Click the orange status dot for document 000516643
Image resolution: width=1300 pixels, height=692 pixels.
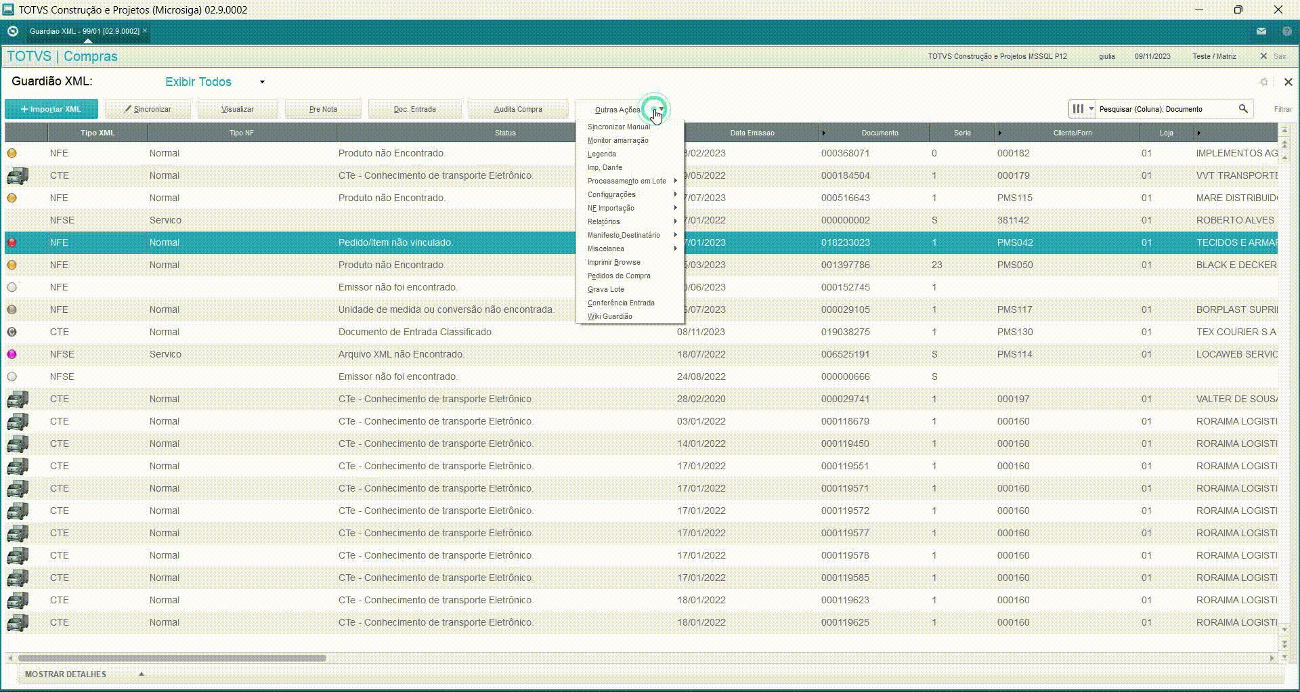coord(12,198)
